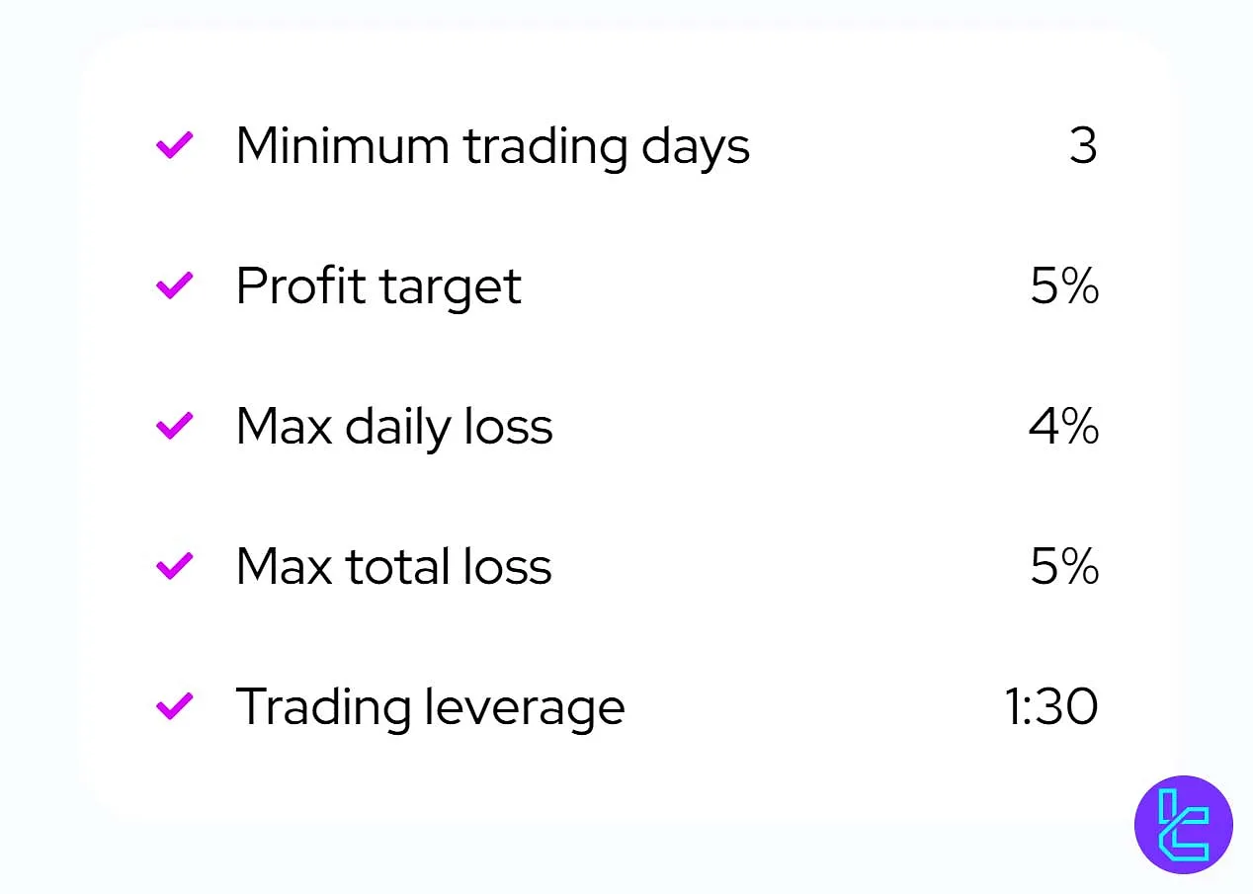Click the 5% value for Max total loss
Screen dimensions: 1253x894
coord(1064,567)
